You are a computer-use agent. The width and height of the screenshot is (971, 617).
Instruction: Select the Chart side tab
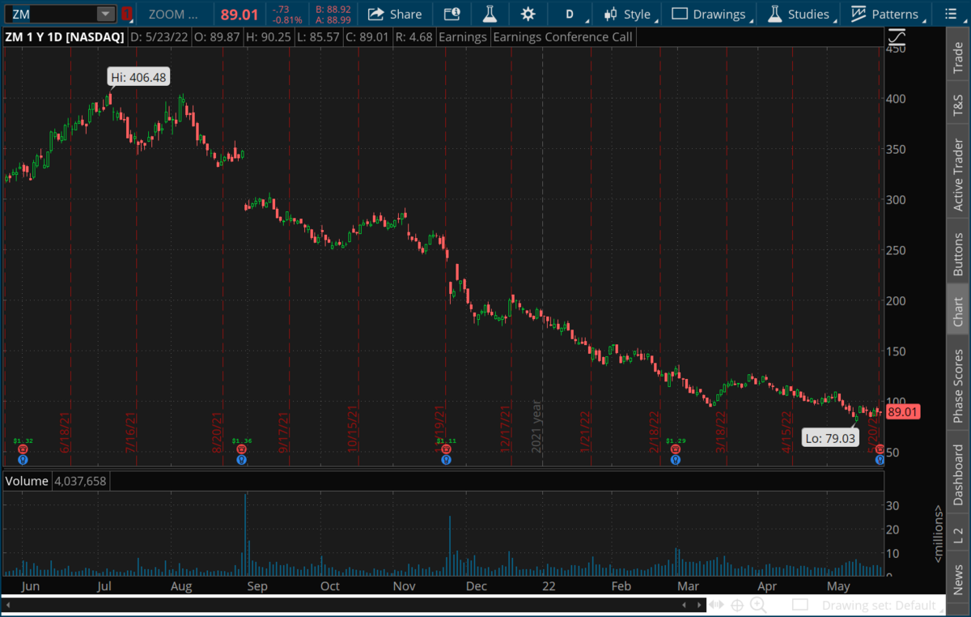(x=958, y=311)
